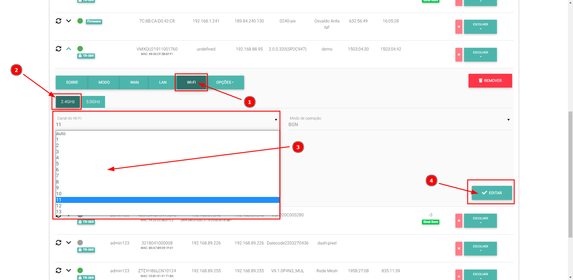Choose channel 6 in list
The width and height of the screenshot is (573, 280).
(x=167, y=170)
